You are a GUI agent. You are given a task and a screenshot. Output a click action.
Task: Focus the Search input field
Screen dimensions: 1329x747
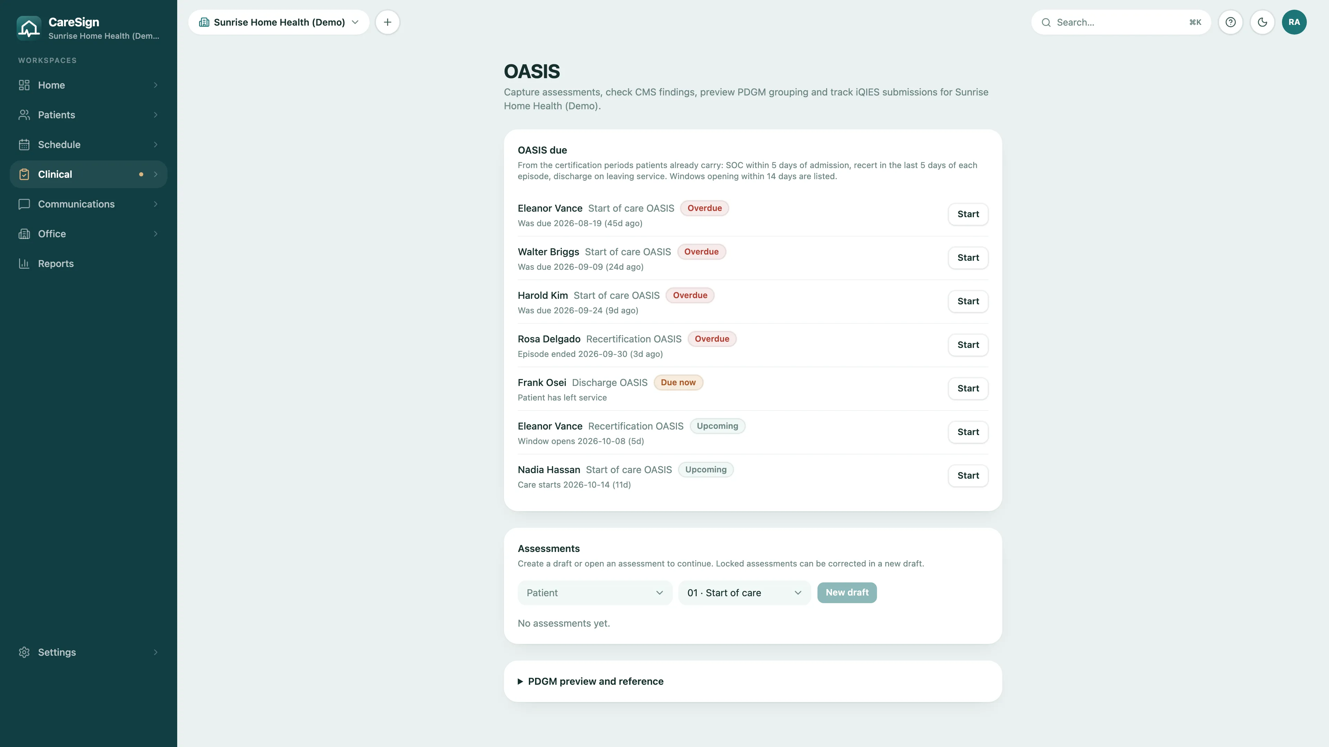point(1121,22)
